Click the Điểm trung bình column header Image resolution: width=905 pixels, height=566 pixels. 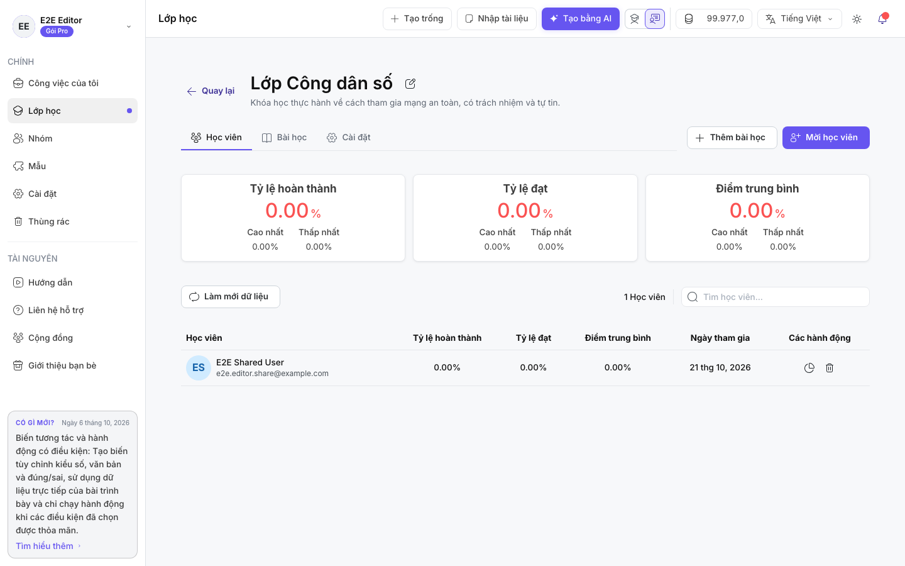618,338
